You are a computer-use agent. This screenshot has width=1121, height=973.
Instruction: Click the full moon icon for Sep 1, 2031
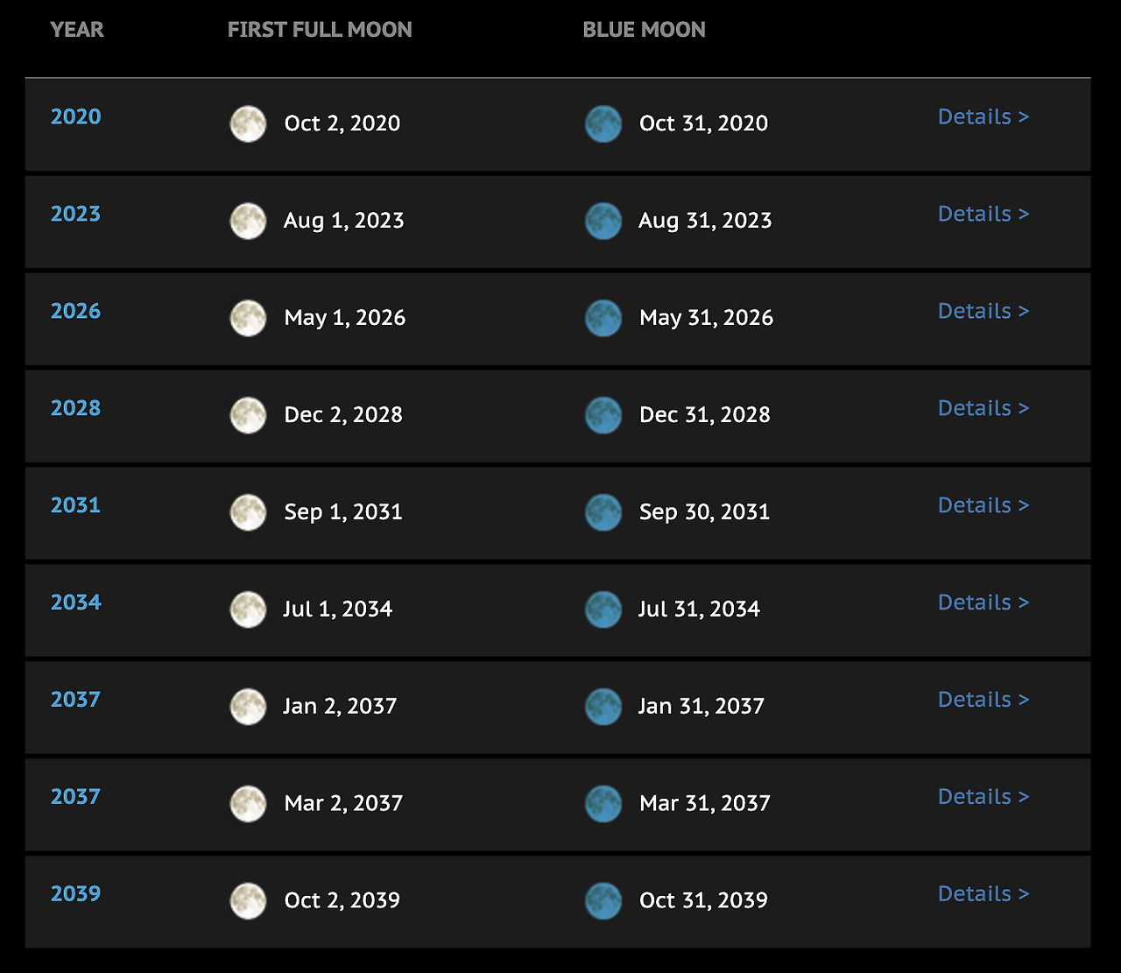pyautogui.click(x=248, y=512)
